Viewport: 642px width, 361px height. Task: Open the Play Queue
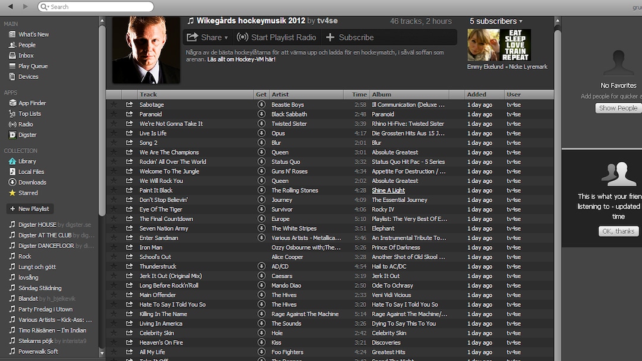[x=33, y=66]
